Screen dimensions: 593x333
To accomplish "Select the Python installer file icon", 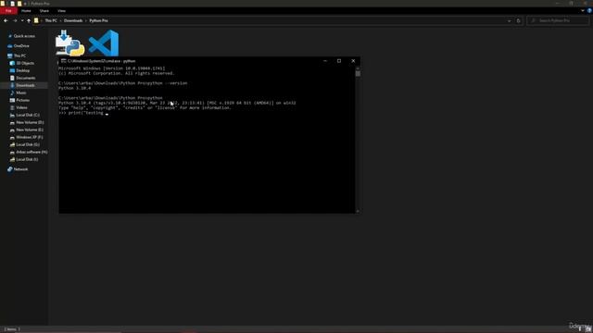I will coord(69,43).
